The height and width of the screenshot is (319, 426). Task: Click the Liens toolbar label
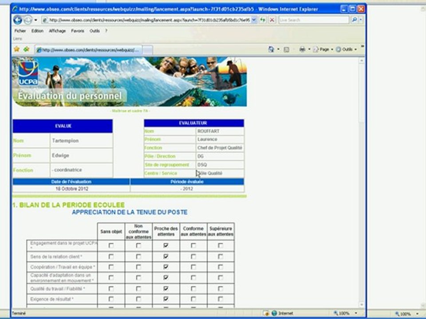17,39
